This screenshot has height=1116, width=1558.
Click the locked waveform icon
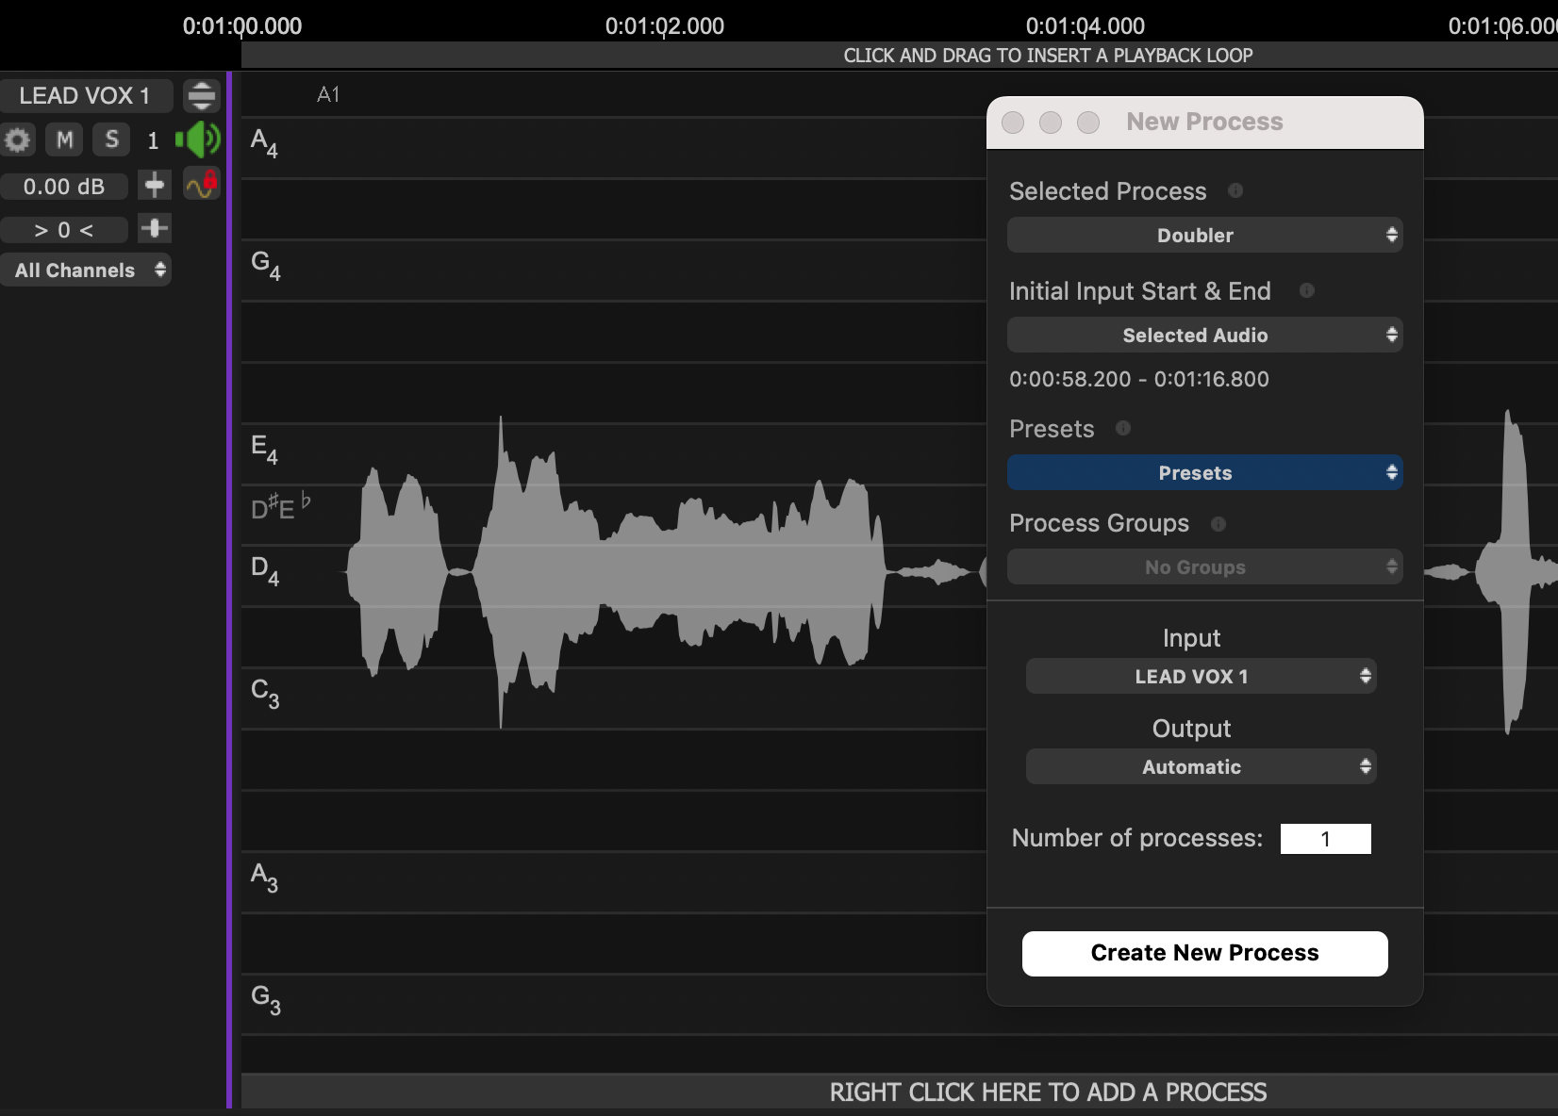click(202, 185)
